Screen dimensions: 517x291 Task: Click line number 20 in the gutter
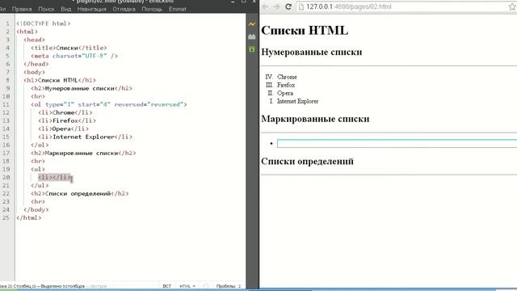[x=6, y=178]
